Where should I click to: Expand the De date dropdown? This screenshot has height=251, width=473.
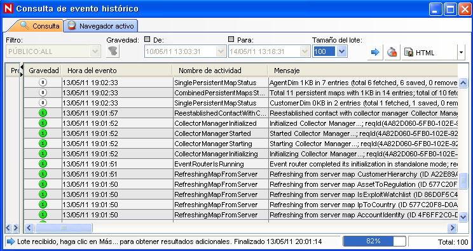[x=221, y=51]
